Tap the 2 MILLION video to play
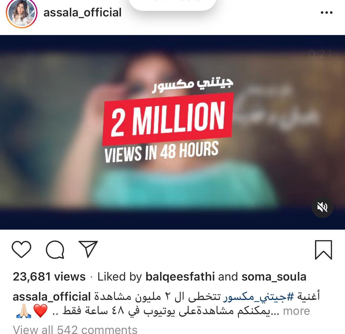 (172, 132)
